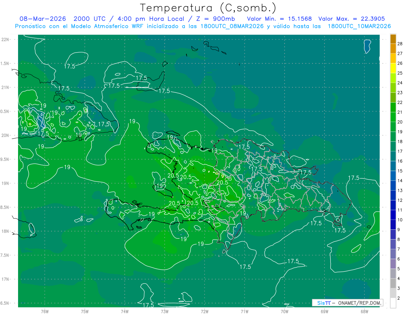Click the '20' value in the color legend
Image resolution: width=409 pixels, height=316 pixels.
(400, 122)
